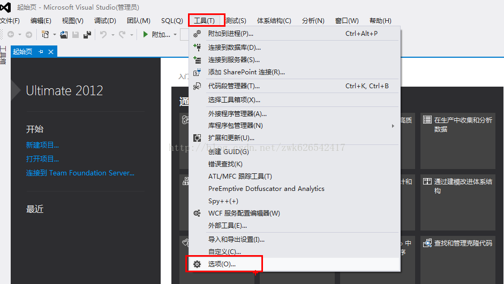The height and width of the screenshot is (284, 504).
Task: Click the Undo toolbar icon
Action: pos(103,34)
